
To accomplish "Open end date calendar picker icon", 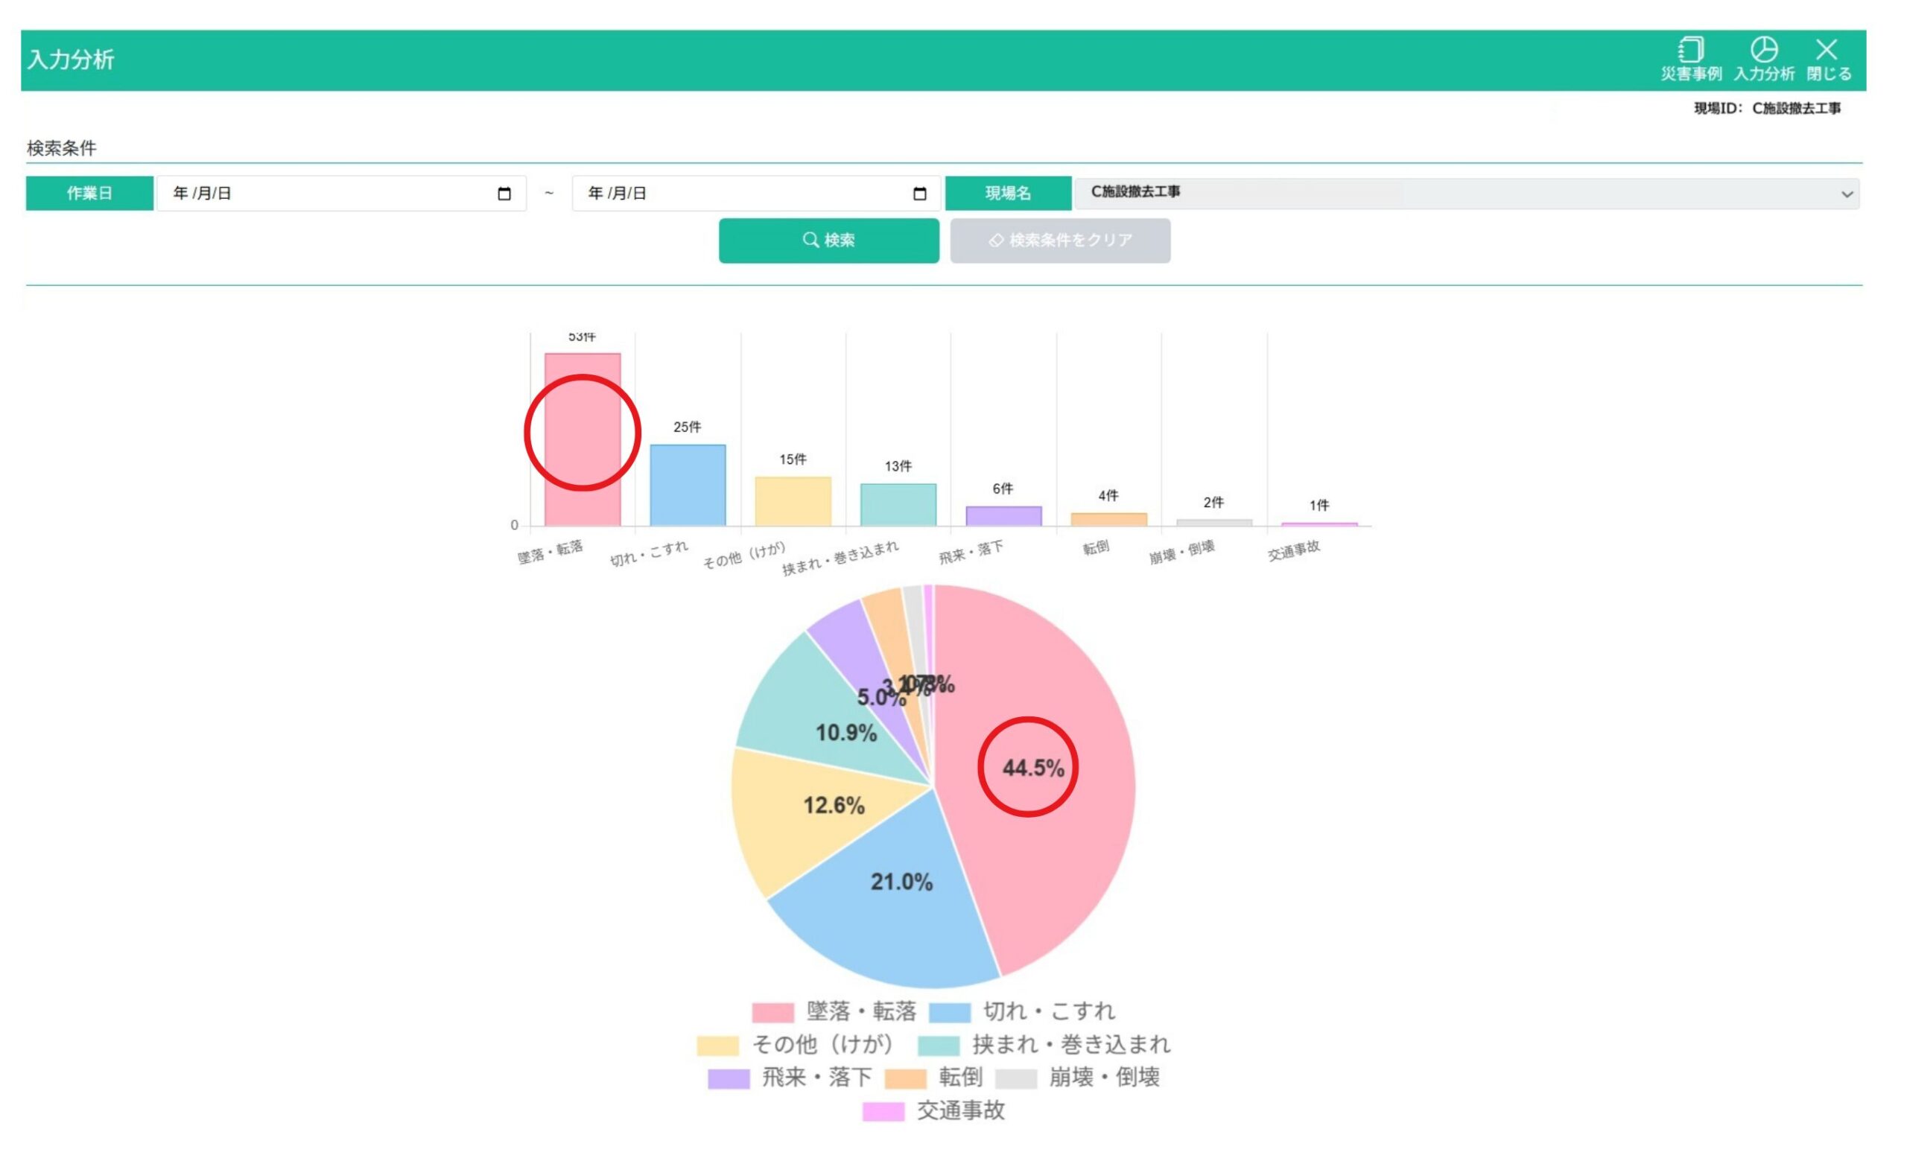I will coord(919,194).
